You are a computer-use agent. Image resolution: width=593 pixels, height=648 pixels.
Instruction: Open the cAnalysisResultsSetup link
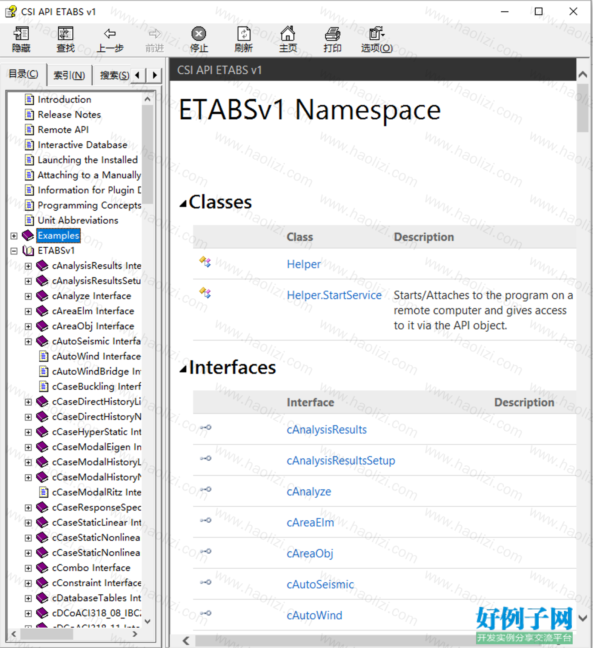pos(341,461)
